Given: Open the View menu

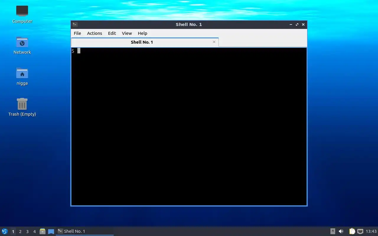Looking at the screenshot, I should tap(127, 33).
